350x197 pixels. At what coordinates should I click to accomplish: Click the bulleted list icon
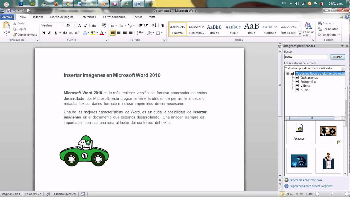click(x=112, y=25)
